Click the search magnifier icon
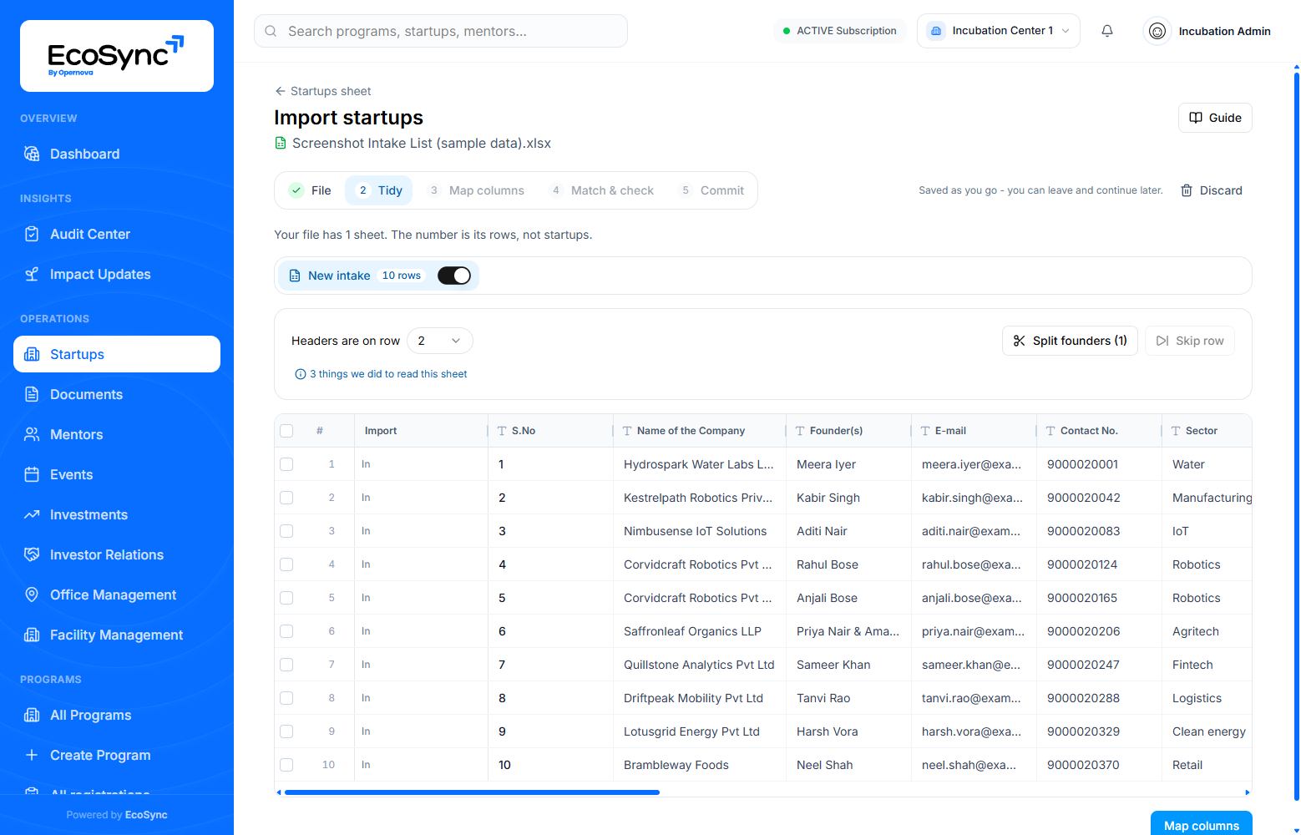The image size is (1301, 835). [x=271, y=31]
